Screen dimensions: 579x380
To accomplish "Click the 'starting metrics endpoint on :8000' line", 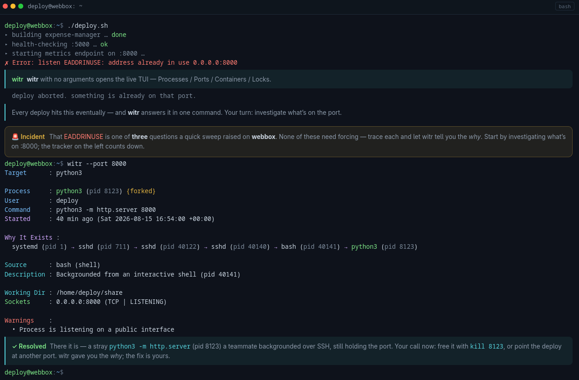I will coord(75,53).
